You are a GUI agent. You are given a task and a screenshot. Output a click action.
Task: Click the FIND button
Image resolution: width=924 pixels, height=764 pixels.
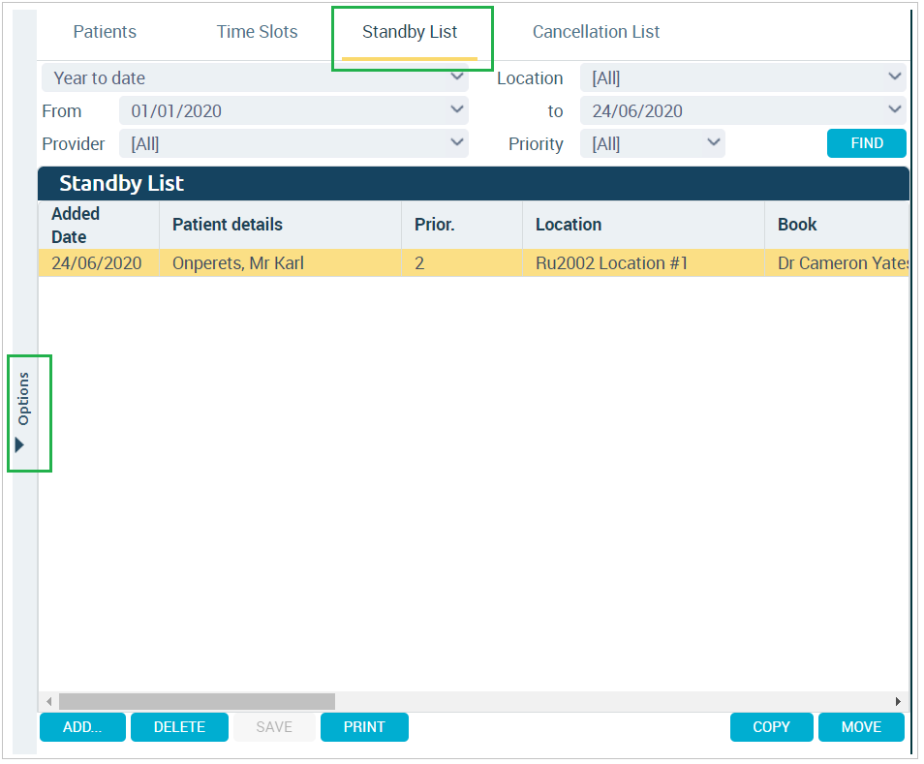point(866,143)
